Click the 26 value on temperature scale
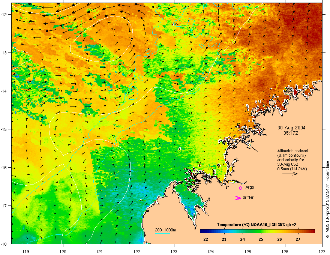The height and width of the screenshot is (255, 330). 279,239
